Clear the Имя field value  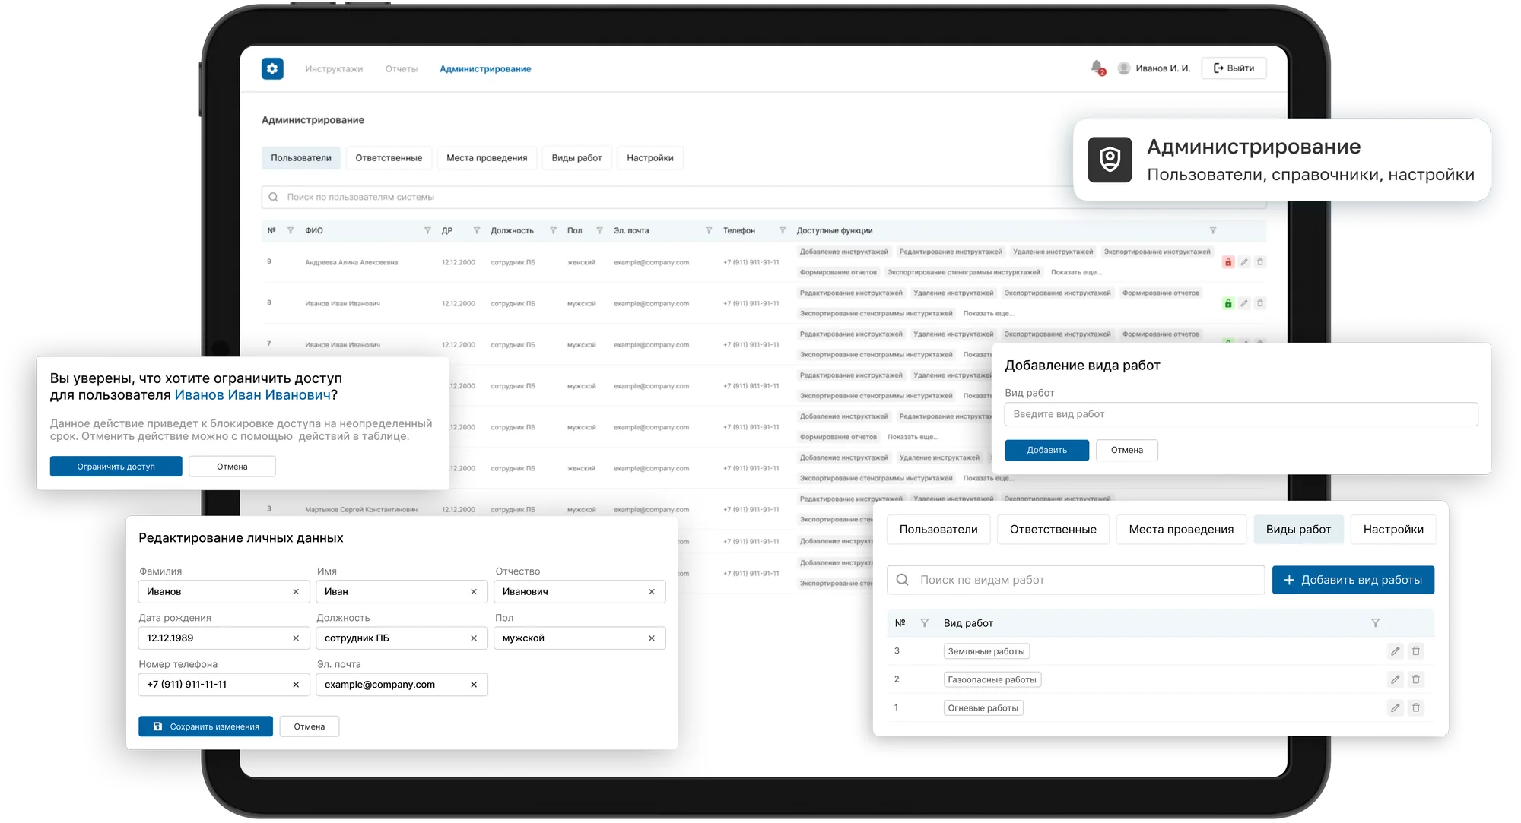click(474, 592)
